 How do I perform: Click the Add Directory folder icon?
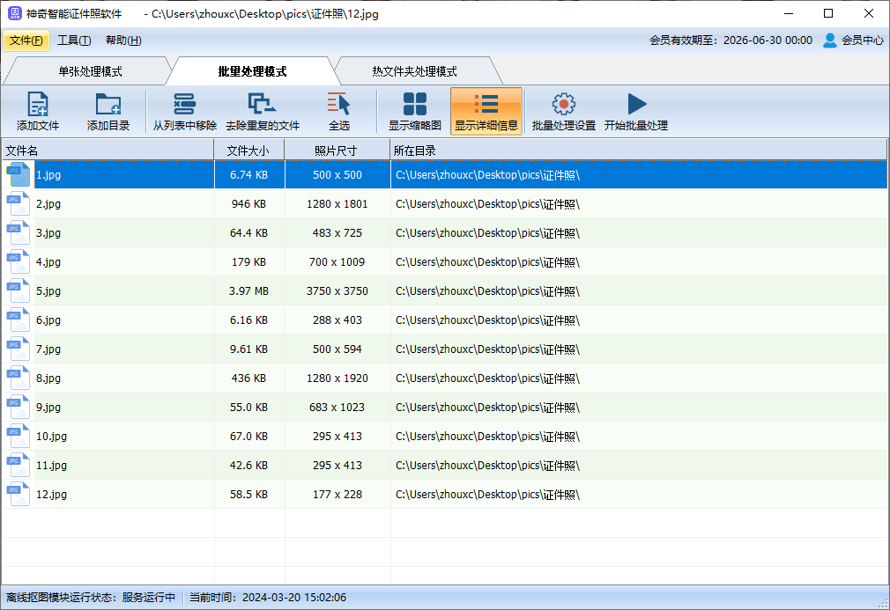coord(108,105)
